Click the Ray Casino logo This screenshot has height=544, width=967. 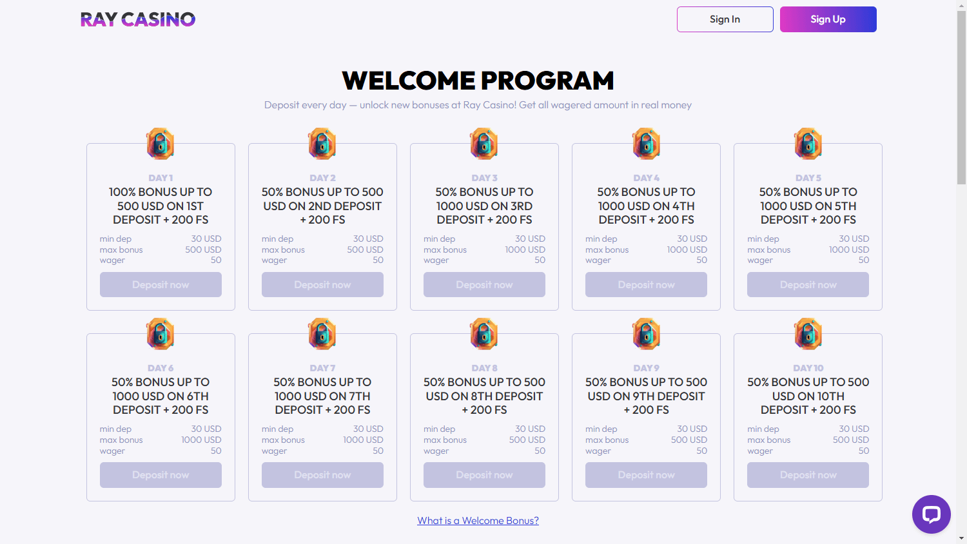(x=137, y=19)
